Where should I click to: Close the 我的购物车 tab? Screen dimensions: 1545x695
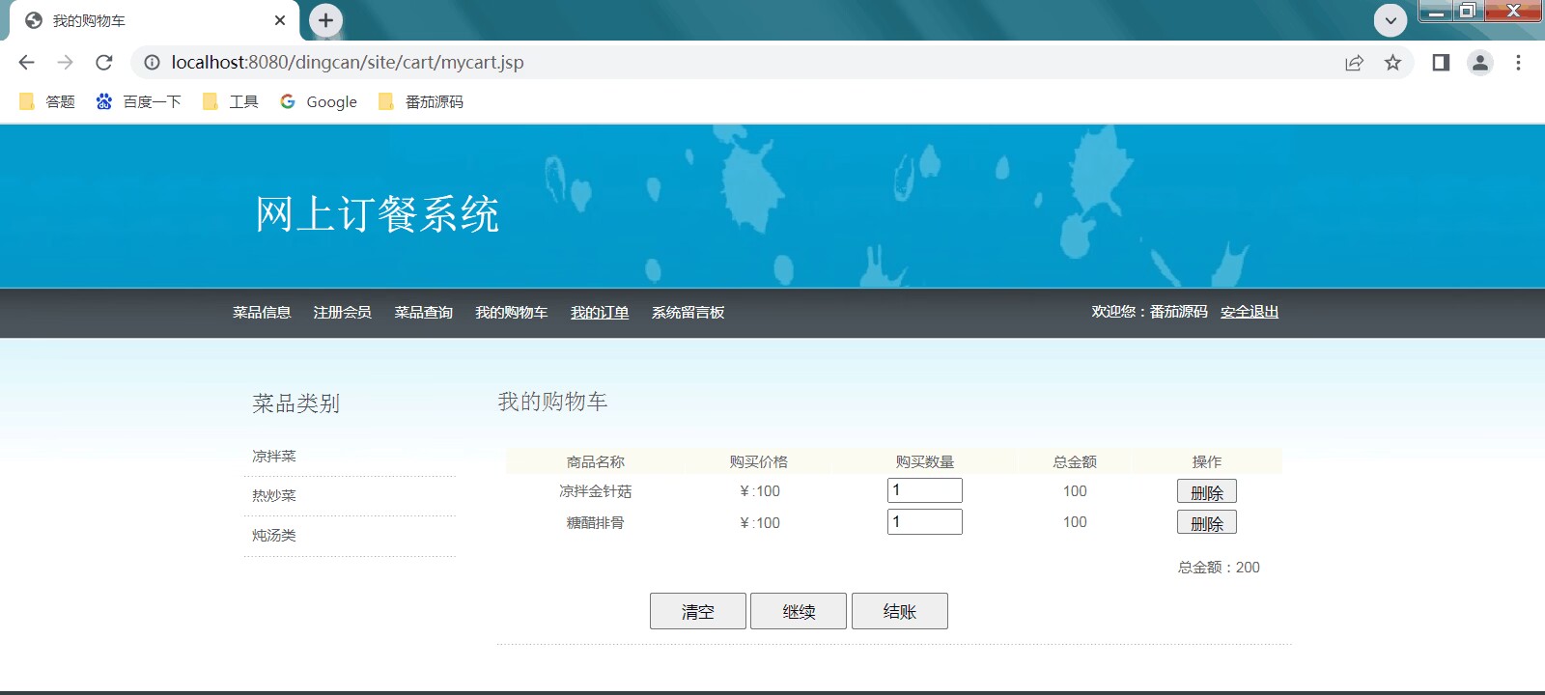point(280,20)
